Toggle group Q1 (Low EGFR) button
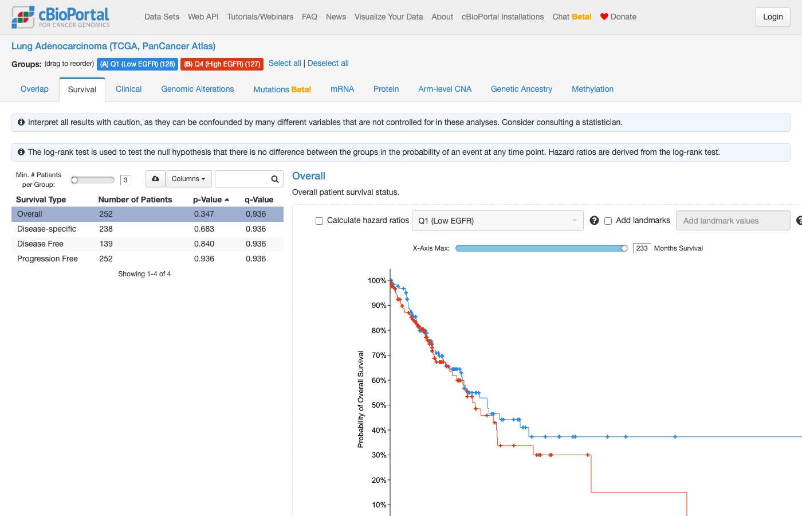Screen dimensions: 802x516 [137, 64]
